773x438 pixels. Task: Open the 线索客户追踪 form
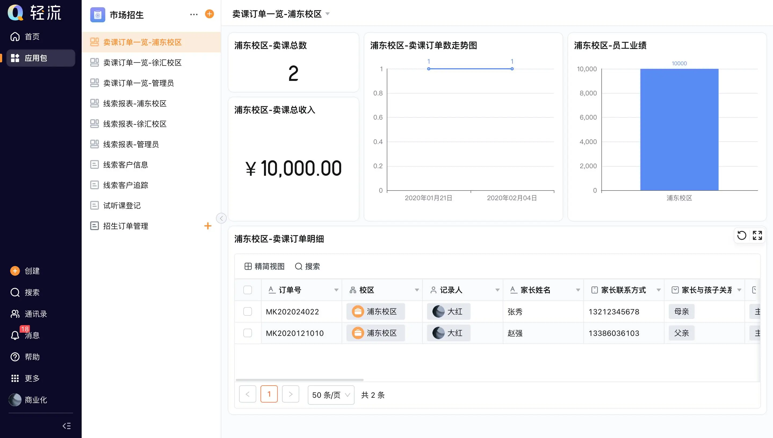tap(151, 185)
